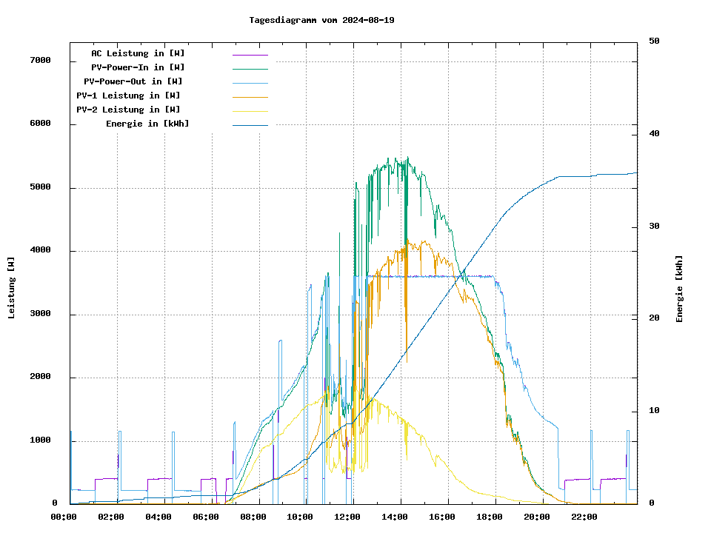Screen dimensions: 711x533
Task: Click the PV-Power-Out in [W] legend entry
Action: click(x=133, y=81)
